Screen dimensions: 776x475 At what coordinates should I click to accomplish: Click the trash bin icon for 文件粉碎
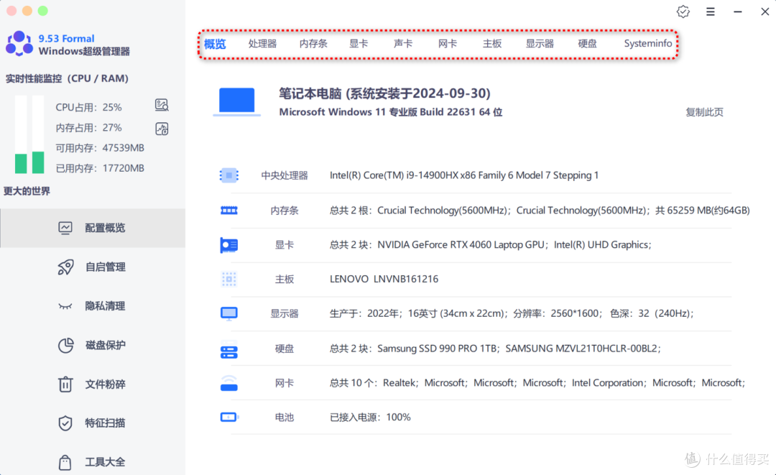65,384
